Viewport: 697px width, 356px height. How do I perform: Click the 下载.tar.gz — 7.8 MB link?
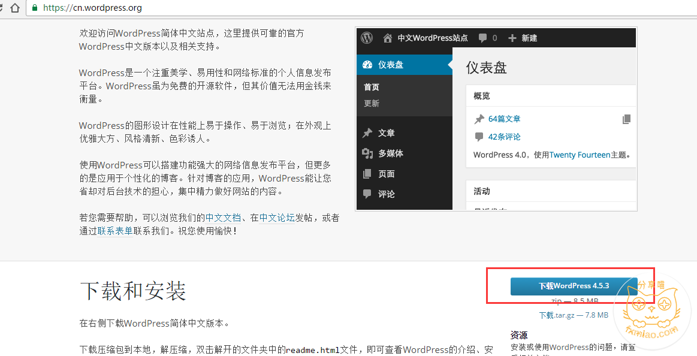[574, 315]
